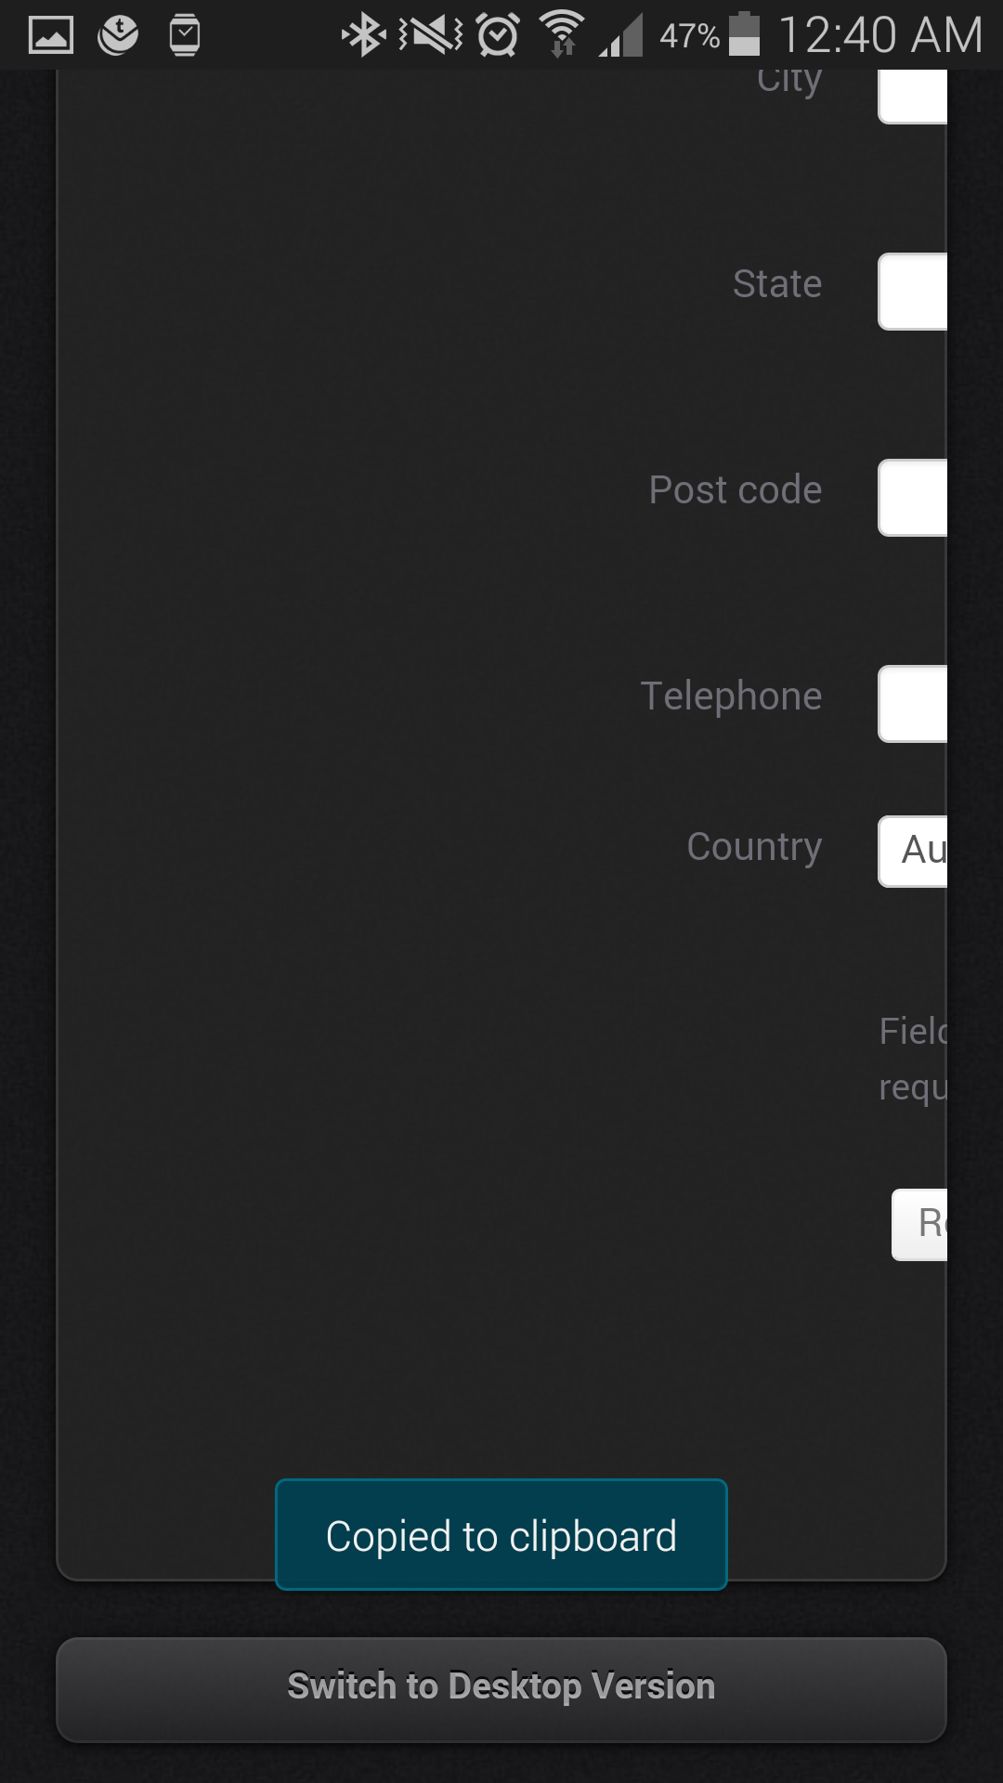Tap the Wi-Fi signal icon

(x=562, y=35)
